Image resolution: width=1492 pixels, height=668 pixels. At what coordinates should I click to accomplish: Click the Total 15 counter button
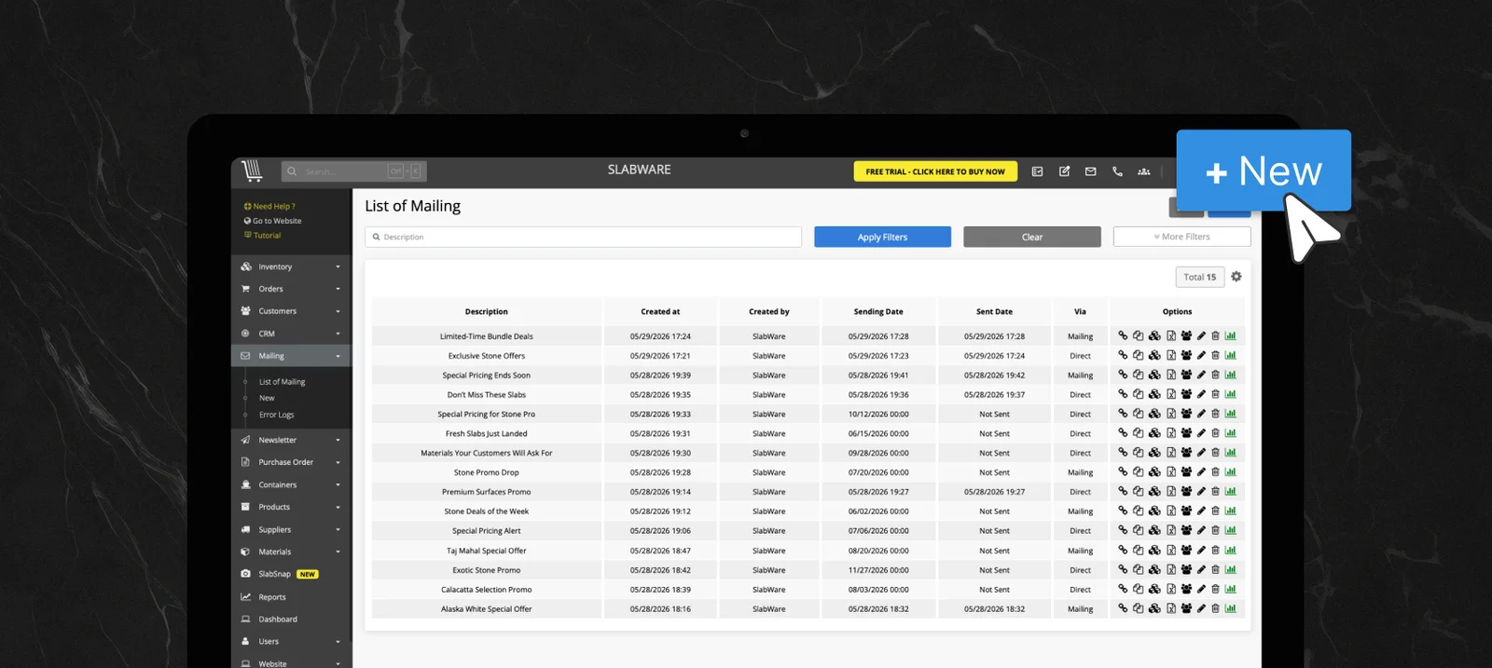point(1200,277)
